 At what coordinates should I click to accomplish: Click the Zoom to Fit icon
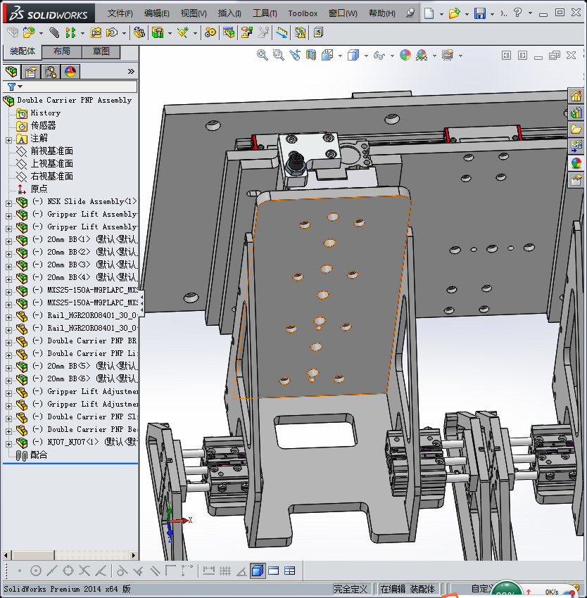point(262,55)
